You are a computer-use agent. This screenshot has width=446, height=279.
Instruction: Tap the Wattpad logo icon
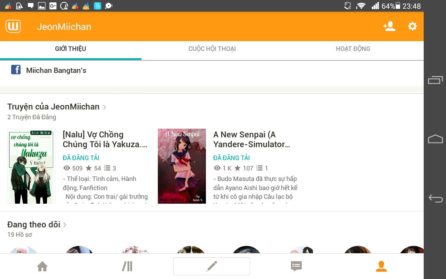[x=13, y=27]
